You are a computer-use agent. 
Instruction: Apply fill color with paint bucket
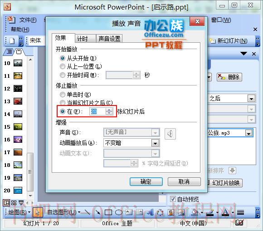click(195, 212)
